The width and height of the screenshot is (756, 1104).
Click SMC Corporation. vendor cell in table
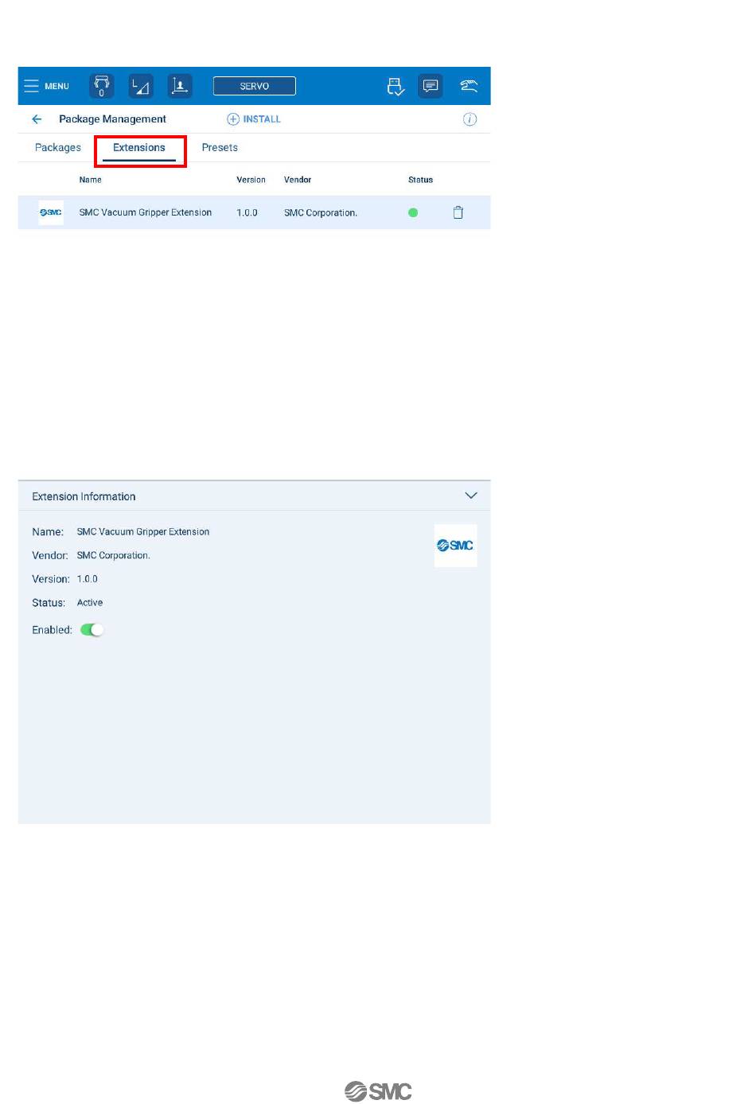[x=321, y=212]
